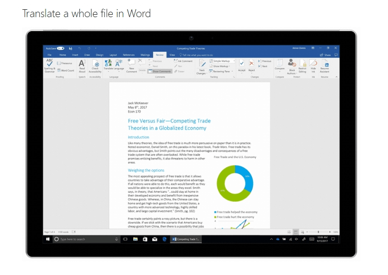This screenshot has width=388, height=275.
Task: Click the 'Tell me what you want to do' box
Action: pyautogui.click(x=196, y=55)
